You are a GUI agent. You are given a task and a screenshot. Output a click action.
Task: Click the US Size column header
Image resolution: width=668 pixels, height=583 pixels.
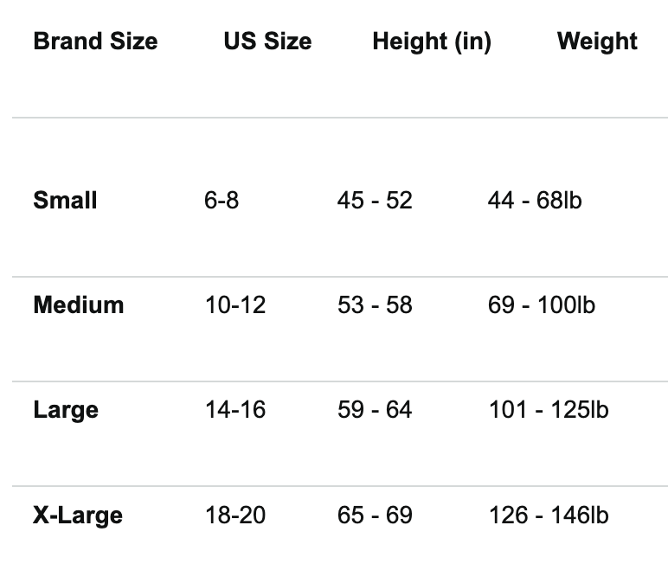(x=267, y=42)
